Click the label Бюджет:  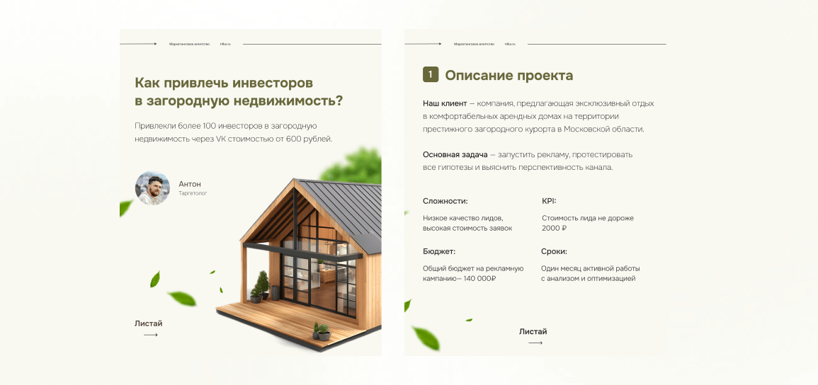point(439,252)
